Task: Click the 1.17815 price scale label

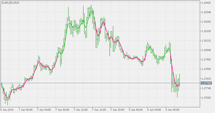Action: coord(206,79)
